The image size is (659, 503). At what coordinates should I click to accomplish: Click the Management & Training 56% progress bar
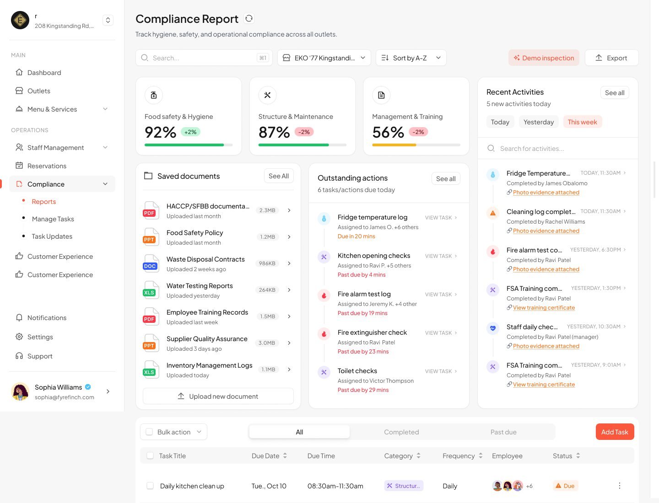point(416,145)
